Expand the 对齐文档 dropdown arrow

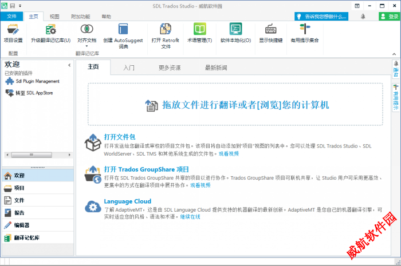pyautogui.click(x=87, y=46)
